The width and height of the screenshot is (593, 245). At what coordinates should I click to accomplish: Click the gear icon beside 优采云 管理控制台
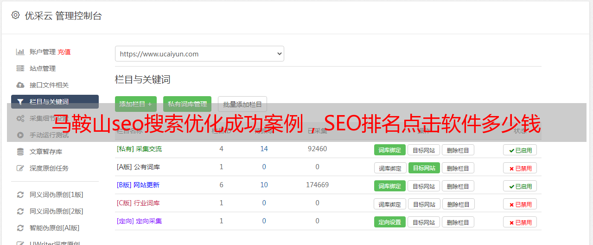point(16,15)
